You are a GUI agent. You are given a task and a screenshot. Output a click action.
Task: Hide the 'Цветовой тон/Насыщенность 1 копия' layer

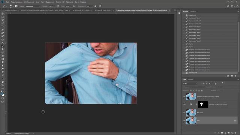tap(184, 97)
